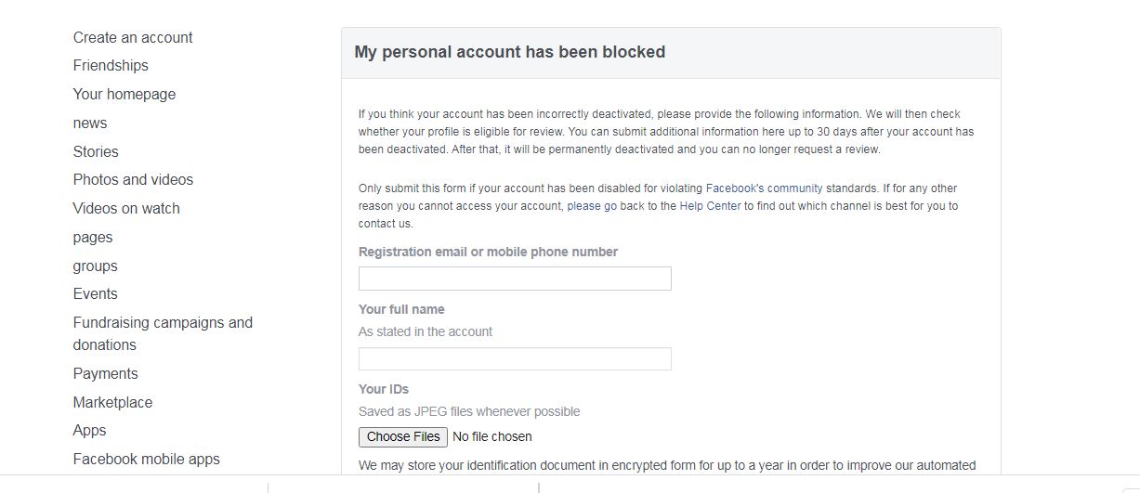This screenshot has width=1140, height=493.
Task: Focus the Your full name field
Action: pos(515,359)
